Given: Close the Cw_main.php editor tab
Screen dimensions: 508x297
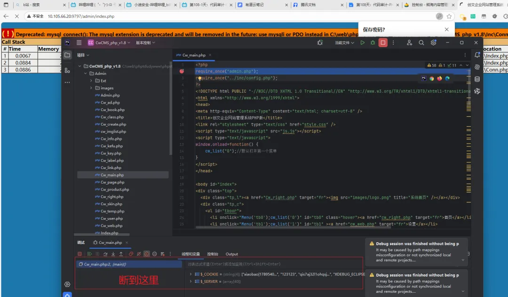Looking at the screenshot, I should point(210,55).
